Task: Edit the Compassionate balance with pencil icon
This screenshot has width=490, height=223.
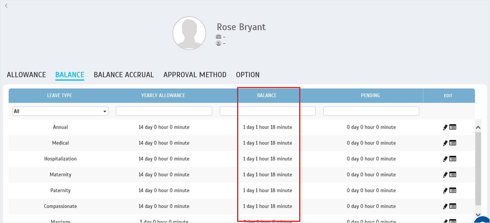Action: 445,207
